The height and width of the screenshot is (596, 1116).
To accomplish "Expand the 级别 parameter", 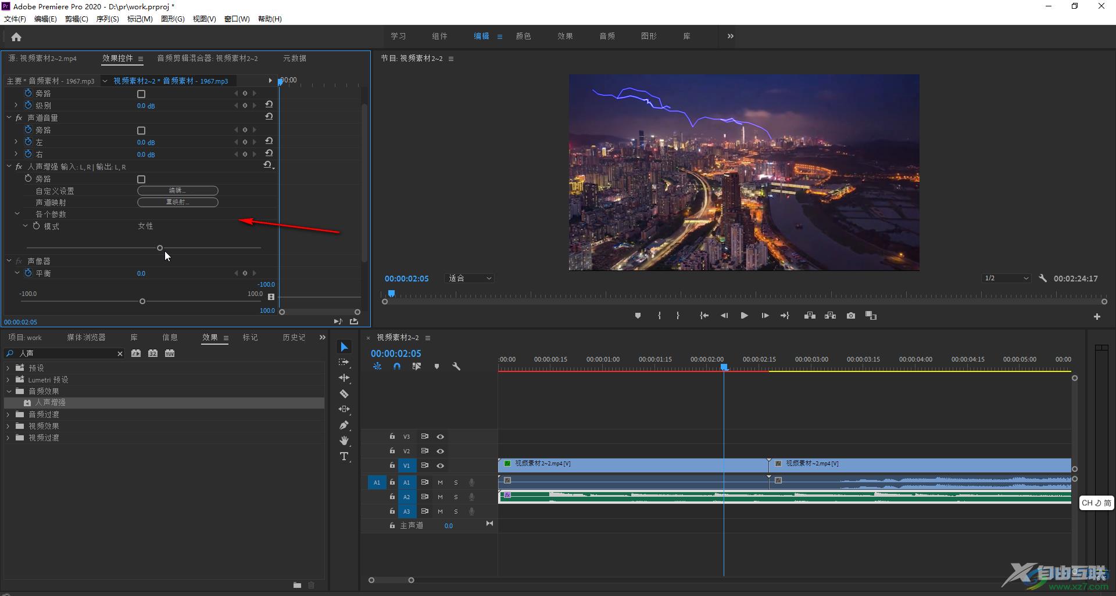I will click(16, 106).
